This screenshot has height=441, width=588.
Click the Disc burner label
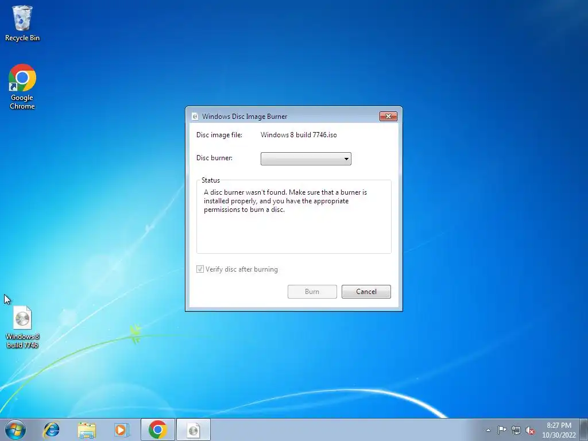tap(214, 158)
